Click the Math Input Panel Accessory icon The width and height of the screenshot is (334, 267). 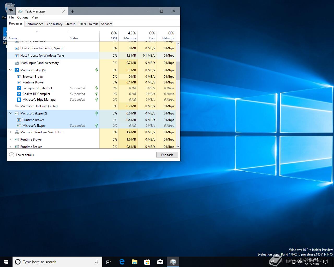coord(17,63)
